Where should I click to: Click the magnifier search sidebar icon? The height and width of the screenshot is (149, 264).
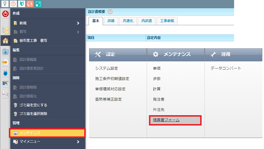coord(5,93)
